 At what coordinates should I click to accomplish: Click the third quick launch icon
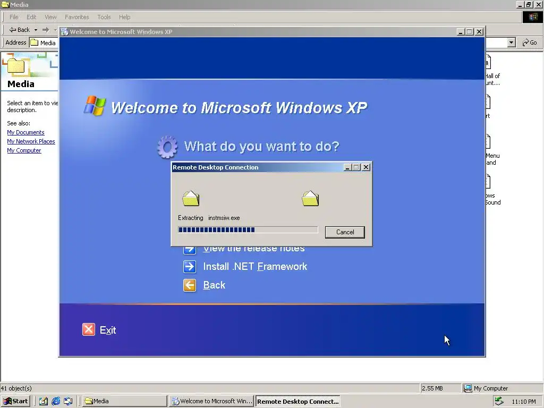click(x=68, y=402)
